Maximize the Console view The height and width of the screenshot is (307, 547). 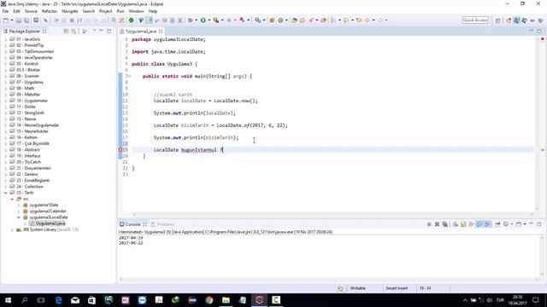[x=539, y=223]
